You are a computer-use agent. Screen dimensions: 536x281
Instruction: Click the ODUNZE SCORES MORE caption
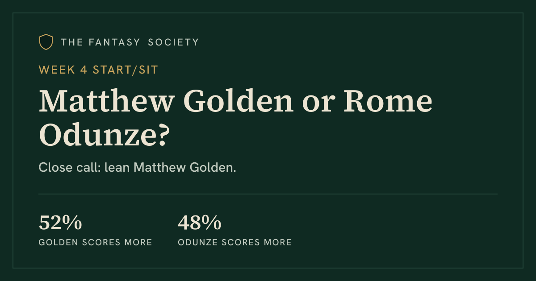click(x=235, y=243)
